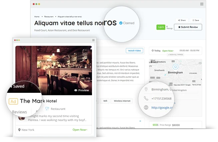Click the Watch Video button

134,51
